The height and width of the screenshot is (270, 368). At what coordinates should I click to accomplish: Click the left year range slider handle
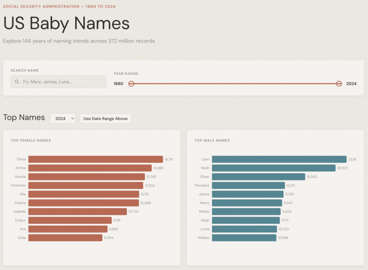[131, 84]
